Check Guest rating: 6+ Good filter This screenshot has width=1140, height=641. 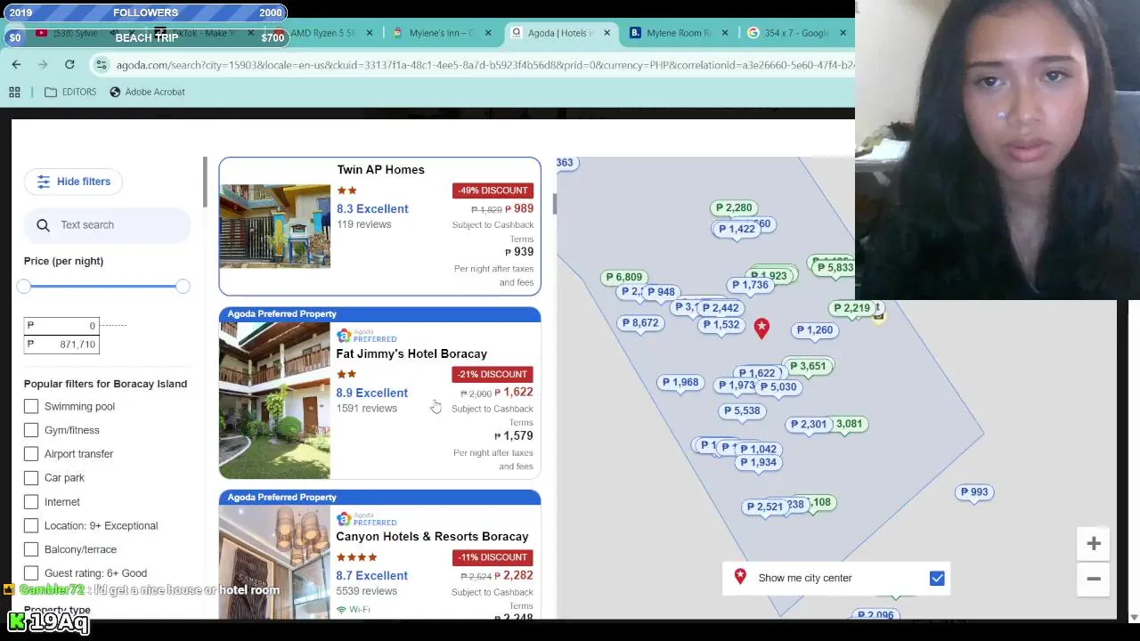click(31, 573)
